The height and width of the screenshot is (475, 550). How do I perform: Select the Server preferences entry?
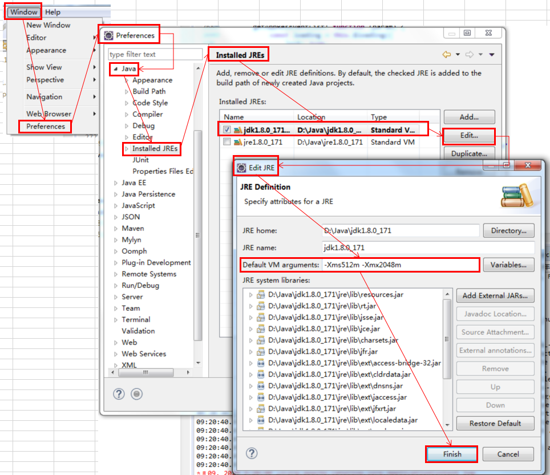click(x=132, y=297)
